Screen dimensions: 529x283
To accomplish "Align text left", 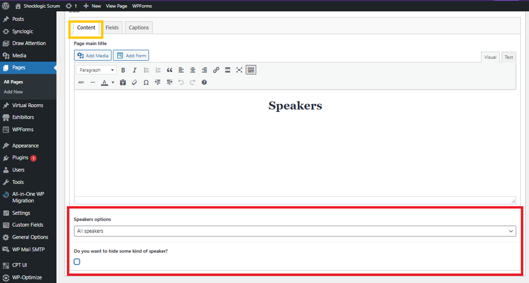I will (181, 70).
